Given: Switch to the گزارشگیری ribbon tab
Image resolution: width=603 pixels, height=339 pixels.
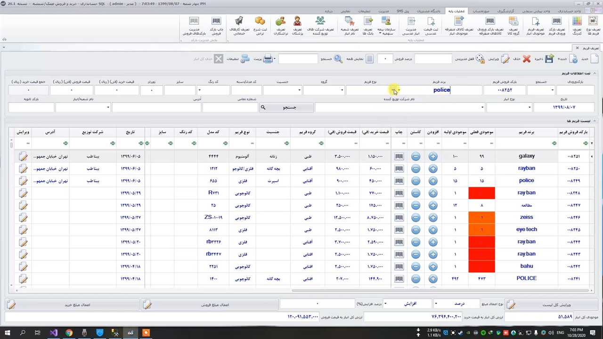Looking at the screenshot, I should pyautogui.click(x=505, y=11).
